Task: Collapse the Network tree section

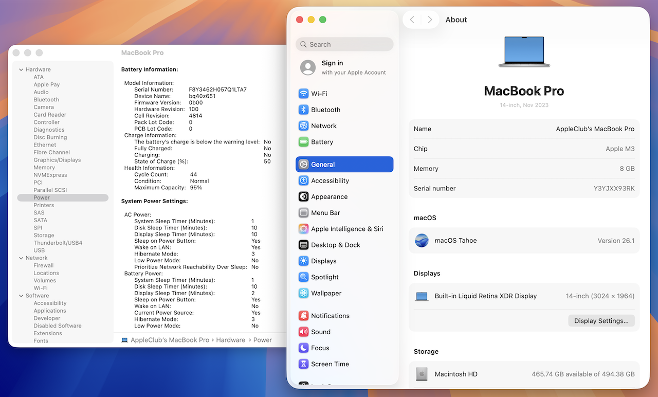Action: pos(21,258)
